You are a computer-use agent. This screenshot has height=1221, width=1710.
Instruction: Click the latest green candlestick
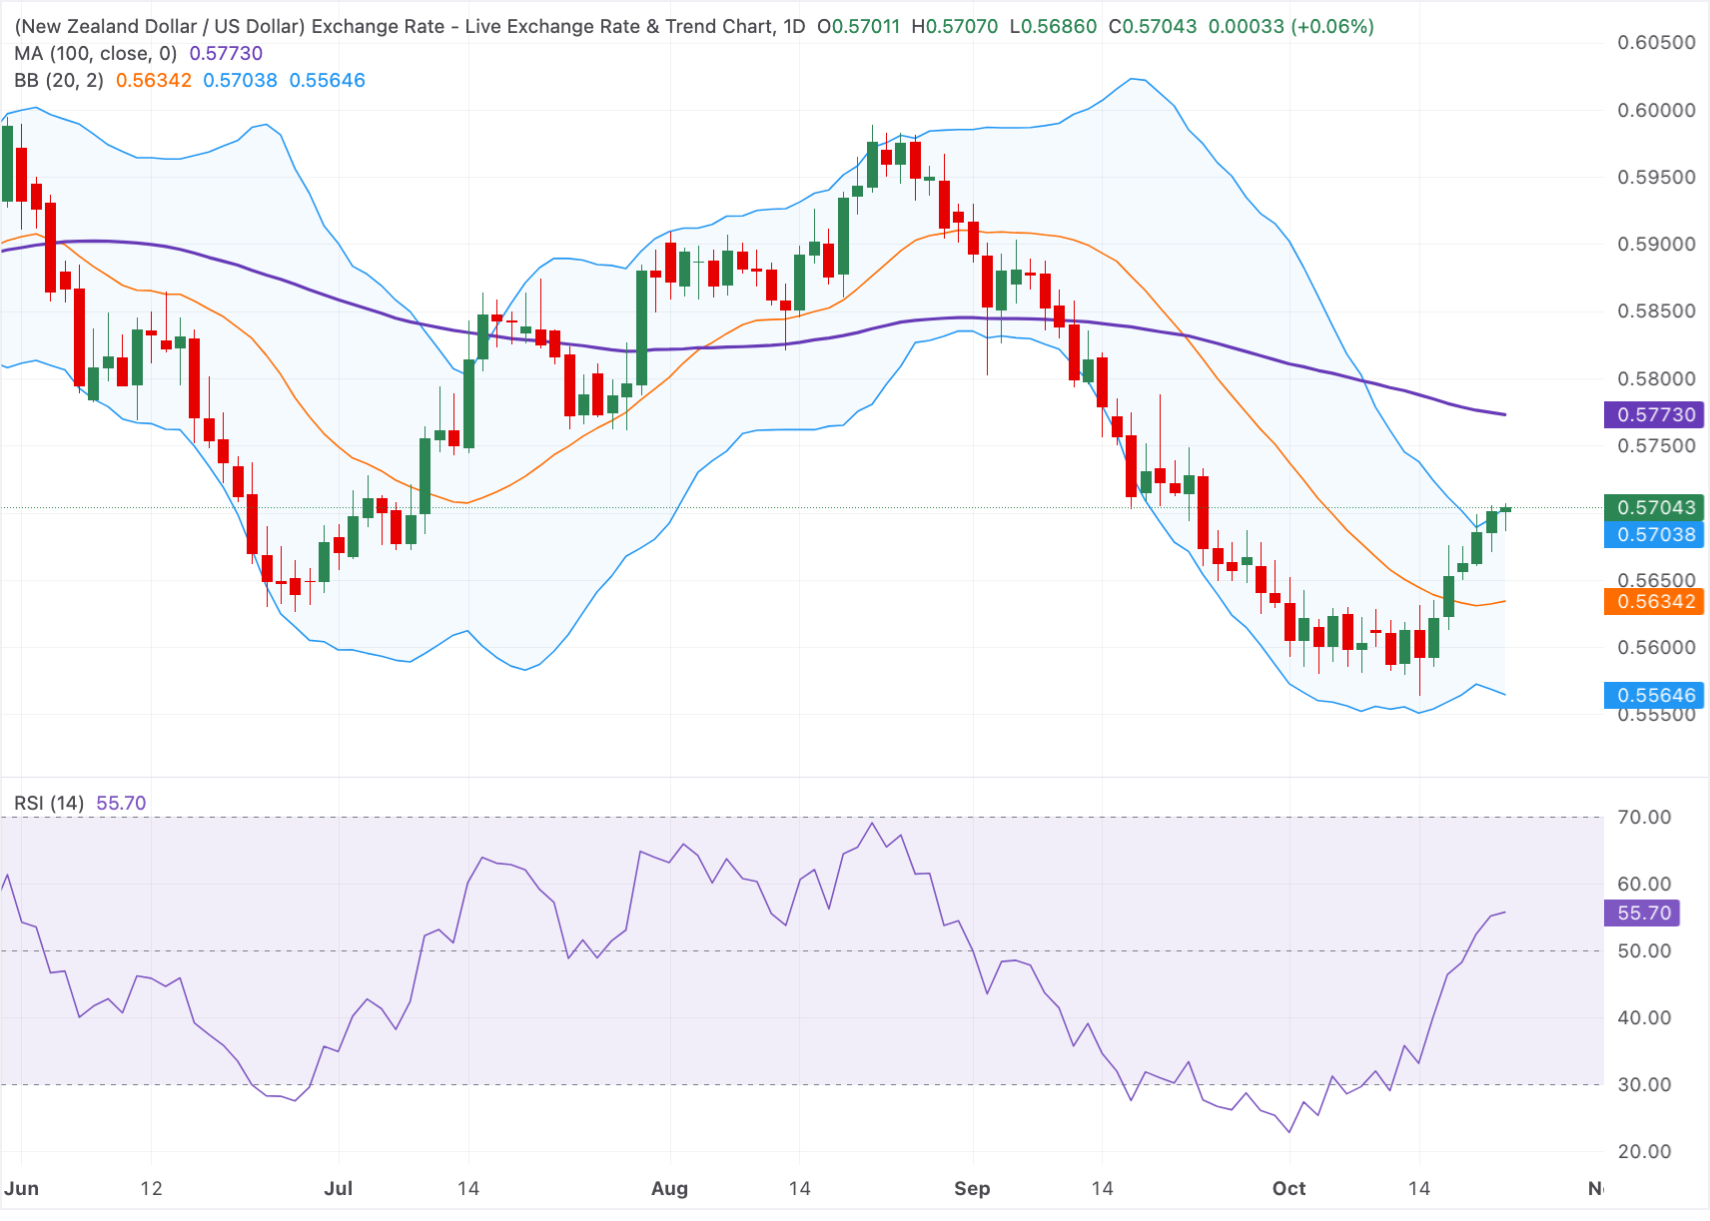click(x=1505, y=509)
